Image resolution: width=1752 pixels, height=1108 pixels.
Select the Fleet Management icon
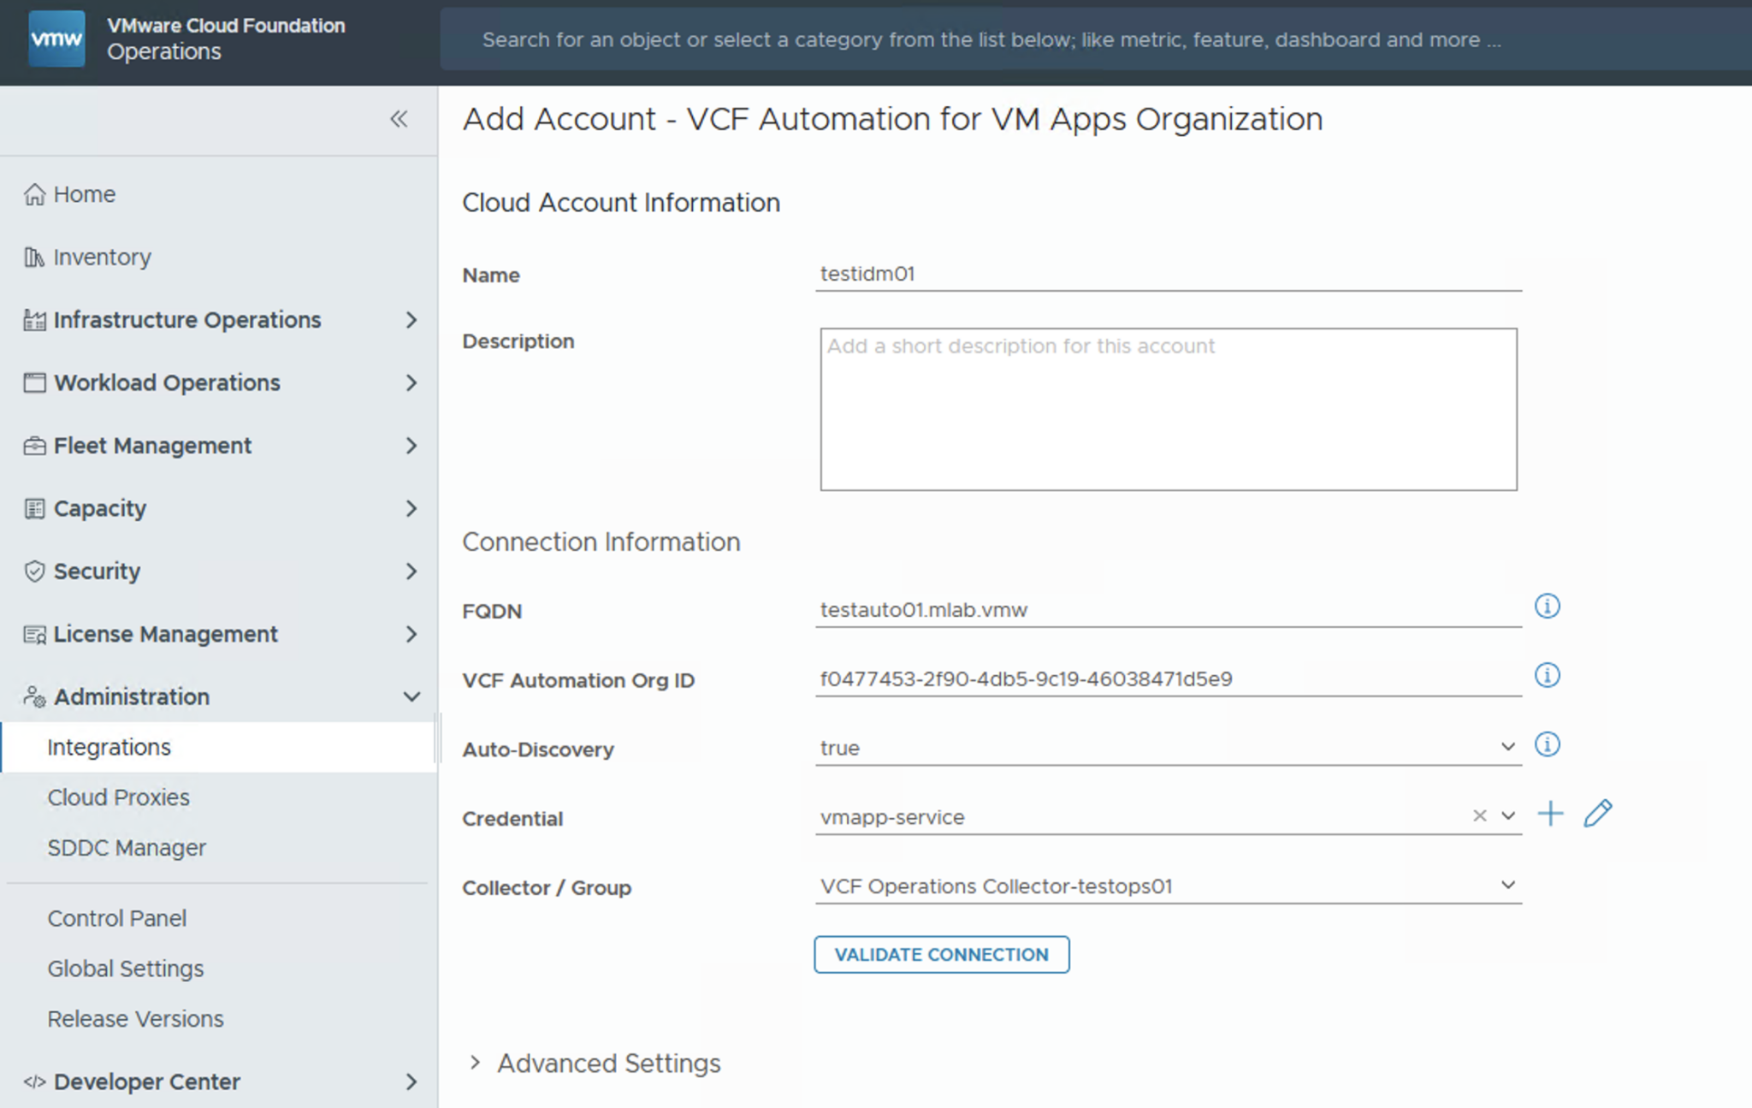(x=34, y=446)
